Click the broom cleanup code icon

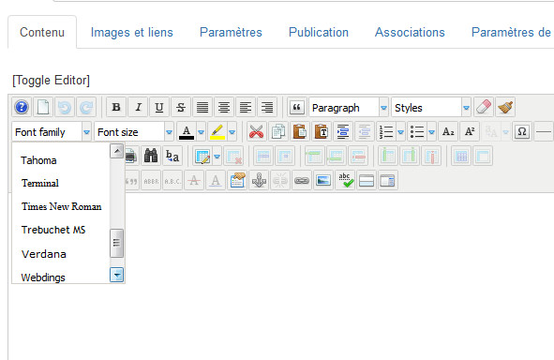pos(505,107)
